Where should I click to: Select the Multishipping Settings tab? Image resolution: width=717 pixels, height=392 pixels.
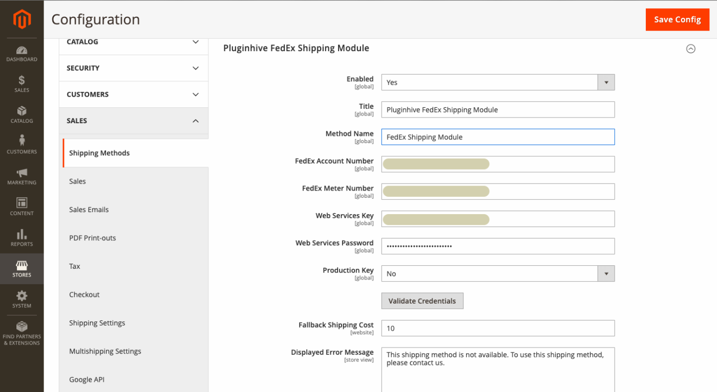pos(135,352)
